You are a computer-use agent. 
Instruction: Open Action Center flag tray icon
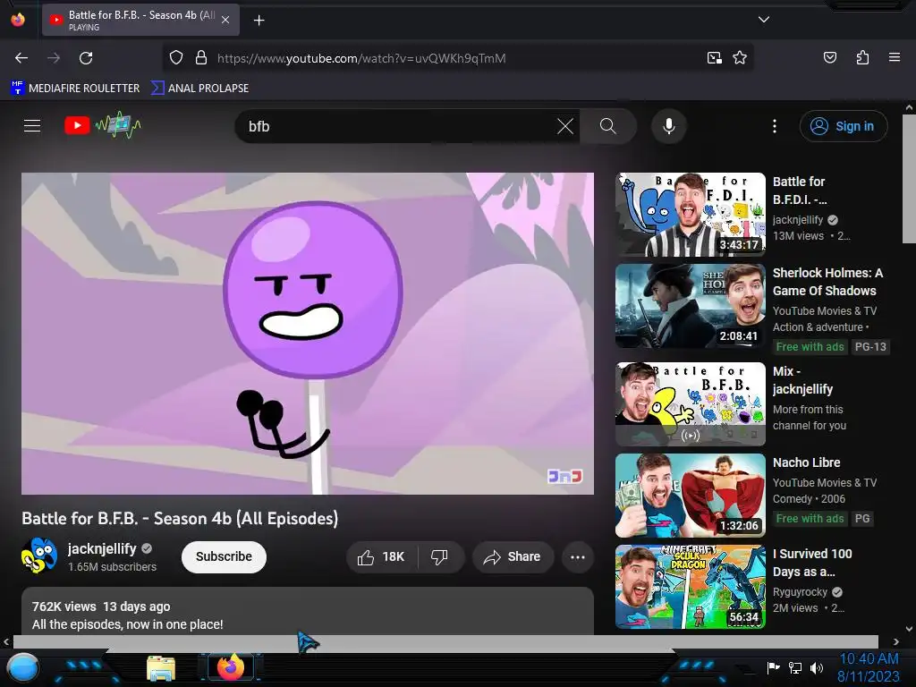tap(773, 667)
